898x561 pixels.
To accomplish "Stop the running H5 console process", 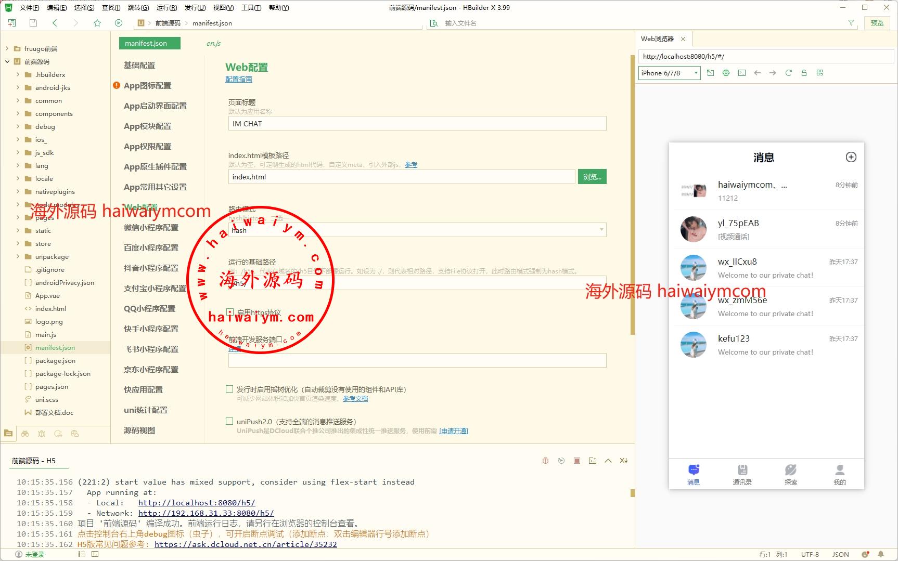I will click(x=577, y=461).
